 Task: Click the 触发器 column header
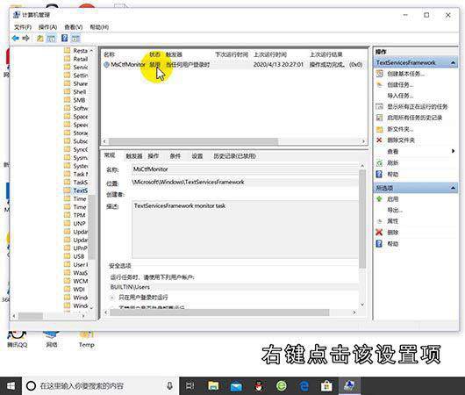click(174, 54)
